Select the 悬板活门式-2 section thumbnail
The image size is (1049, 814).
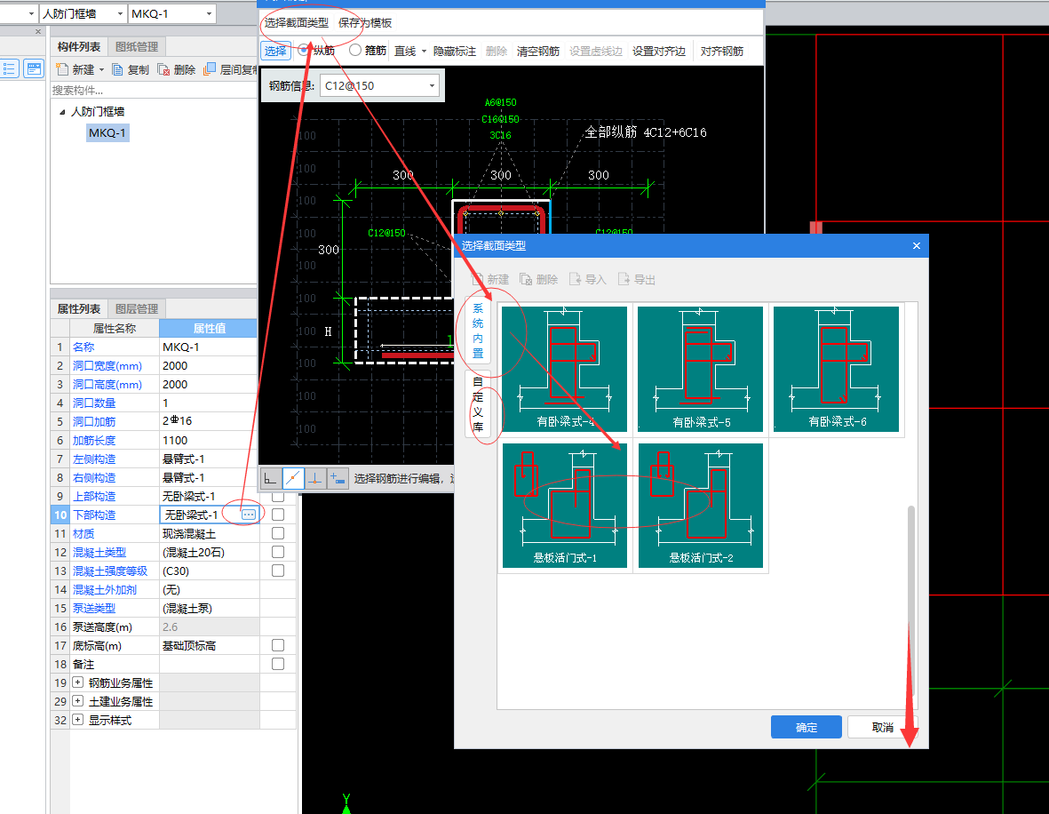[x=701, y=506]
